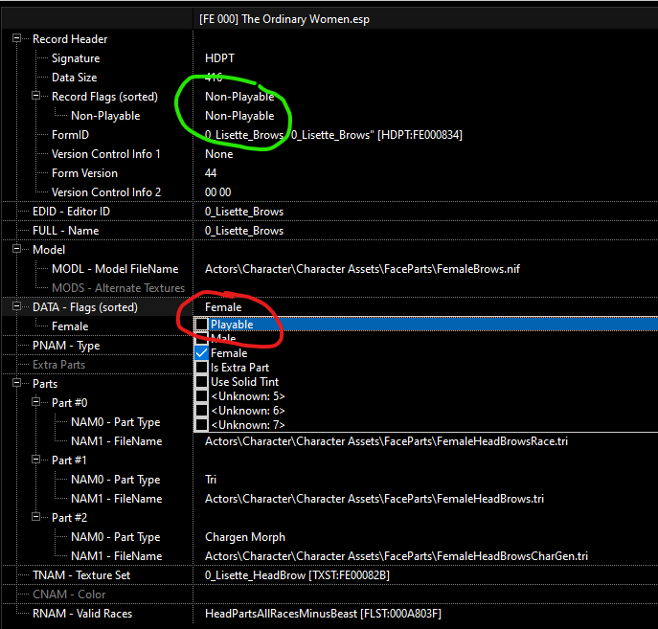Click the 0_Lisette_Brows Editor ID value
Image resolution: width=658 pixels, height=629 pixels.
tap(244, 212)
